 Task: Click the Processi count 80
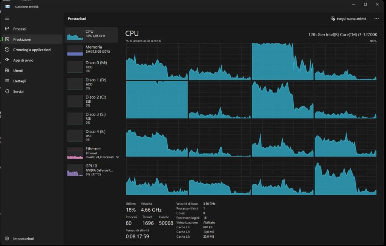(129, 223)
